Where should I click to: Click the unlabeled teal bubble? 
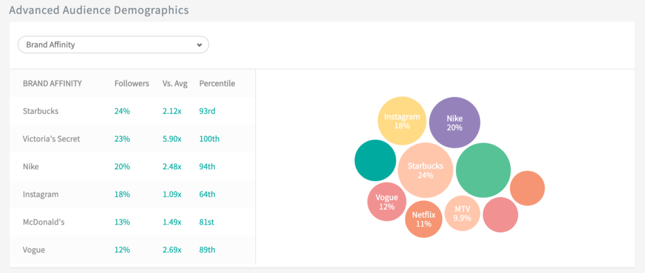pyautogui.click(x=375, y=160)
